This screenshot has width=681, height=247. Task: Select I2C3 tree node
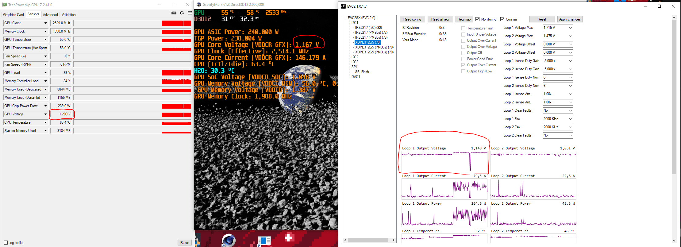click(x=355, y=62)
